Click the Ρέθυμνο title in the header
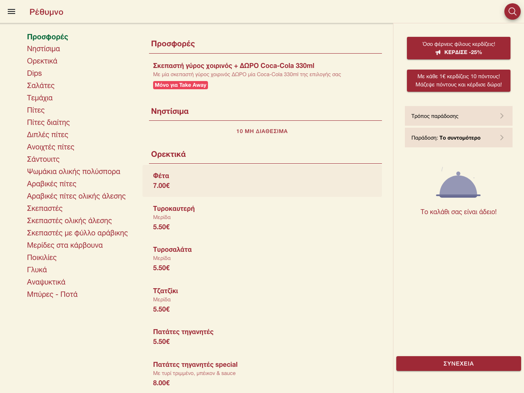The height and width of the screenshot is (393, 524). pyautogui.click(x=46, y=12)
